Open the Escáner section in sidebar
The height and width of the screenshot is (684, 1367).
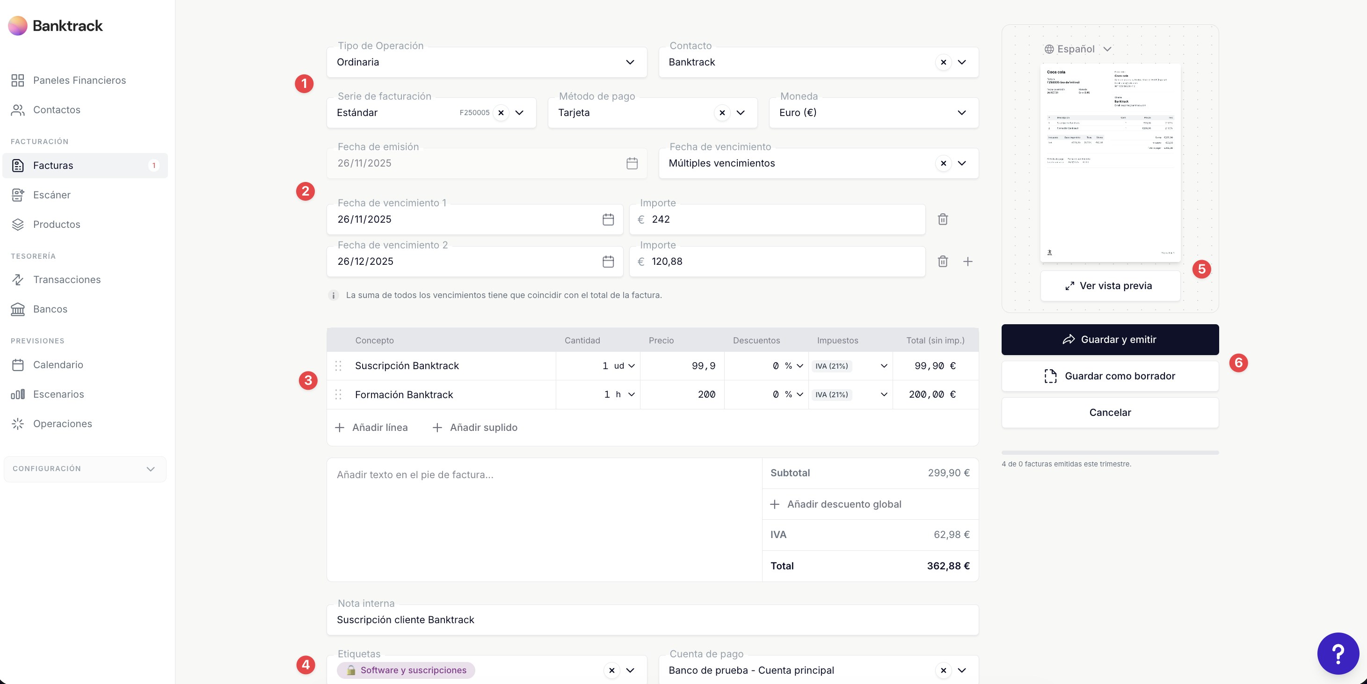51,195
